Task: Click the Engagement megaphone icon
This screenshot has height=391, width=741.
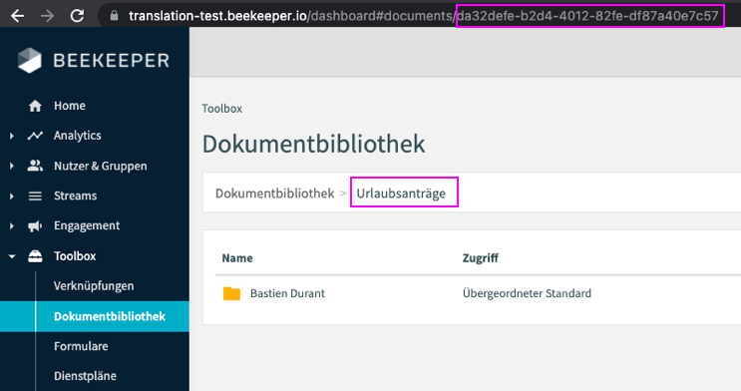Action: (35, 226)
